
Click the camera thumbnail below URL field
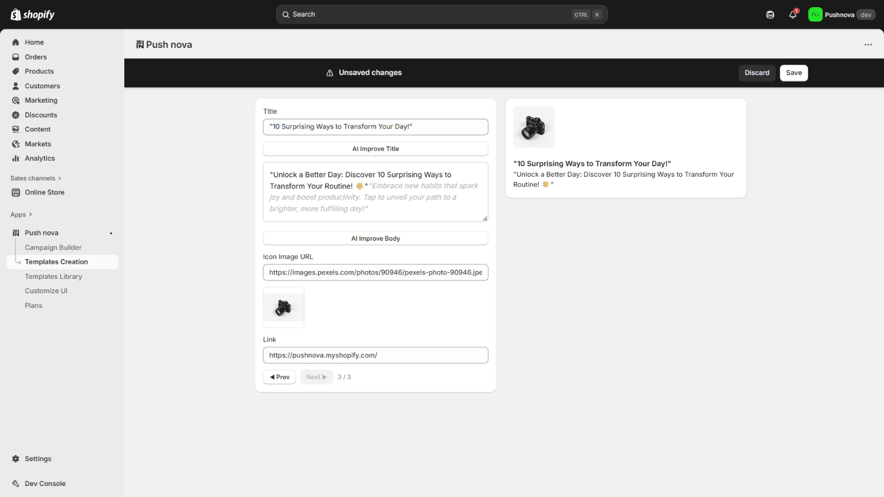[x=283, y=308]
